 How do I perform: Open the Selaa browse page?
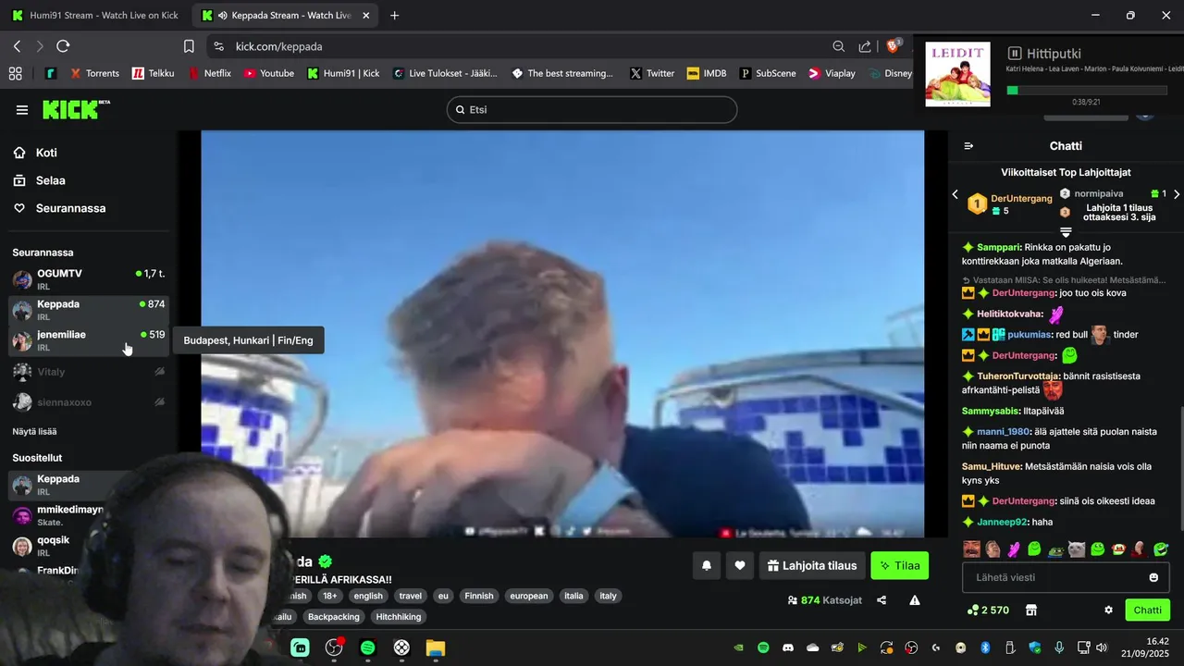click(50, 180)
